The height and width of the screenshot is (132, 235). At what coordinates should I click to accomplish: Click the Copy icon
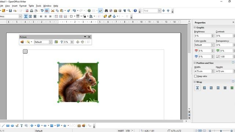(x=57, y=11)
